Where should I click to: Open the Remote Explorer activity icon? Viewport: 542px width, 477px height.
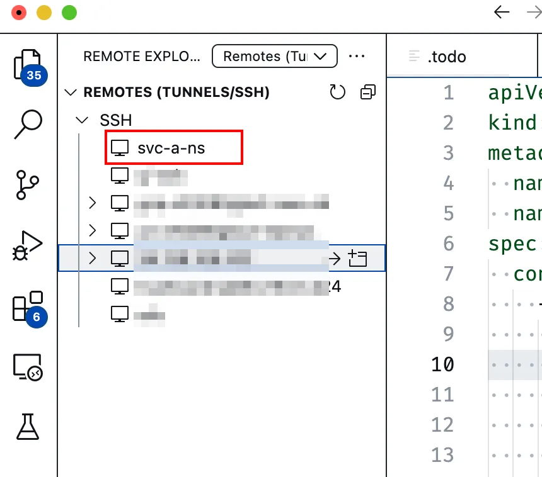tap(28, 368)
